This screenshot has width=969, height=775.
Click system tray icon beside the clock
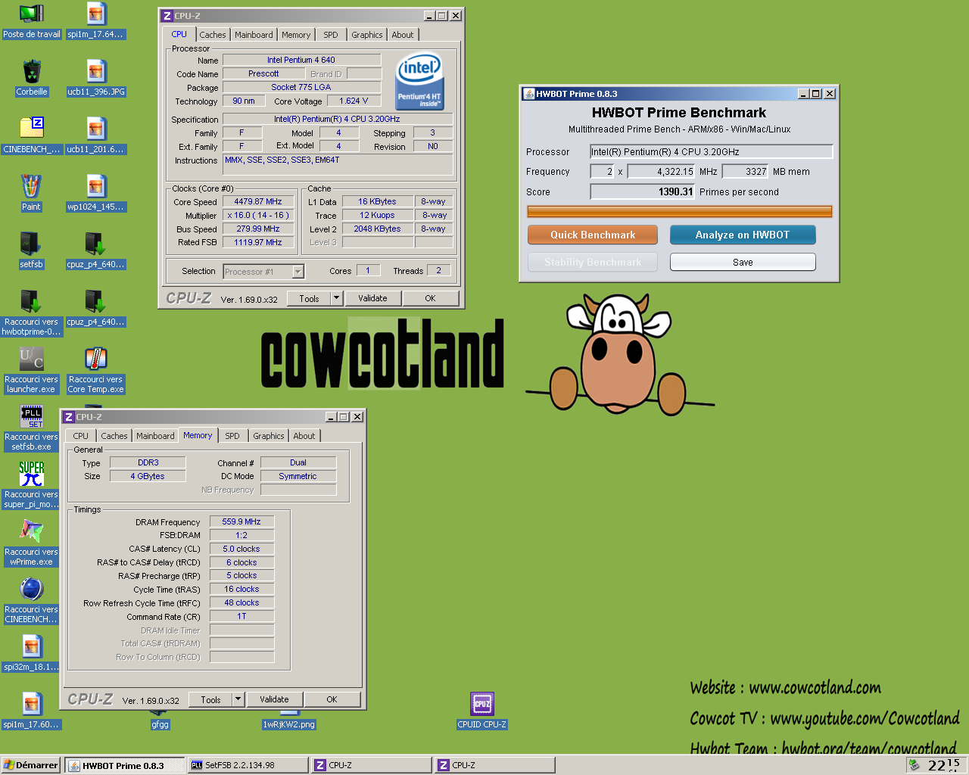pyautogui.click(x=914, y=765)
